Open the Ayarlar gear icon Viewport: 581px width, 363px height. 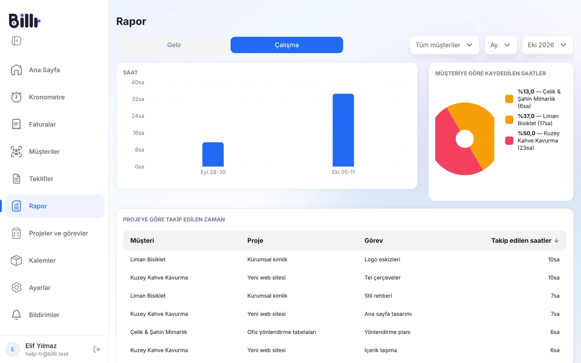coord(16,287)
